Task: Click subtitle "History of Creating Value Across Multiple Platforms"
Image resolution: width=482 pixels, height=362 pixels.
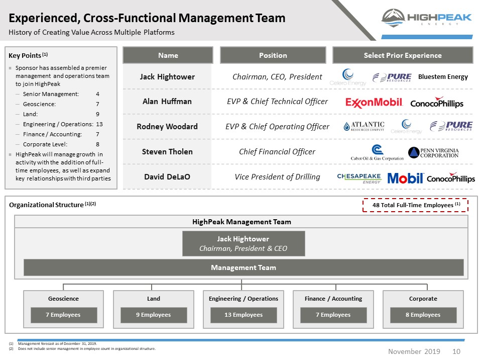Action: click(91, 32)
